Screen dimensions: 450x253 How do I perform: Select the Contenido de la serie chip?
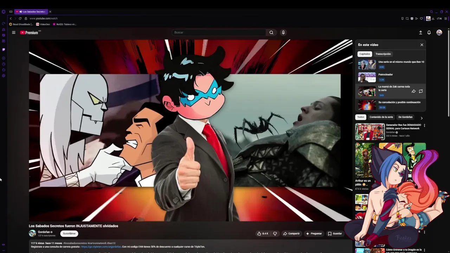pyautogui.click(x=381, y=117)
